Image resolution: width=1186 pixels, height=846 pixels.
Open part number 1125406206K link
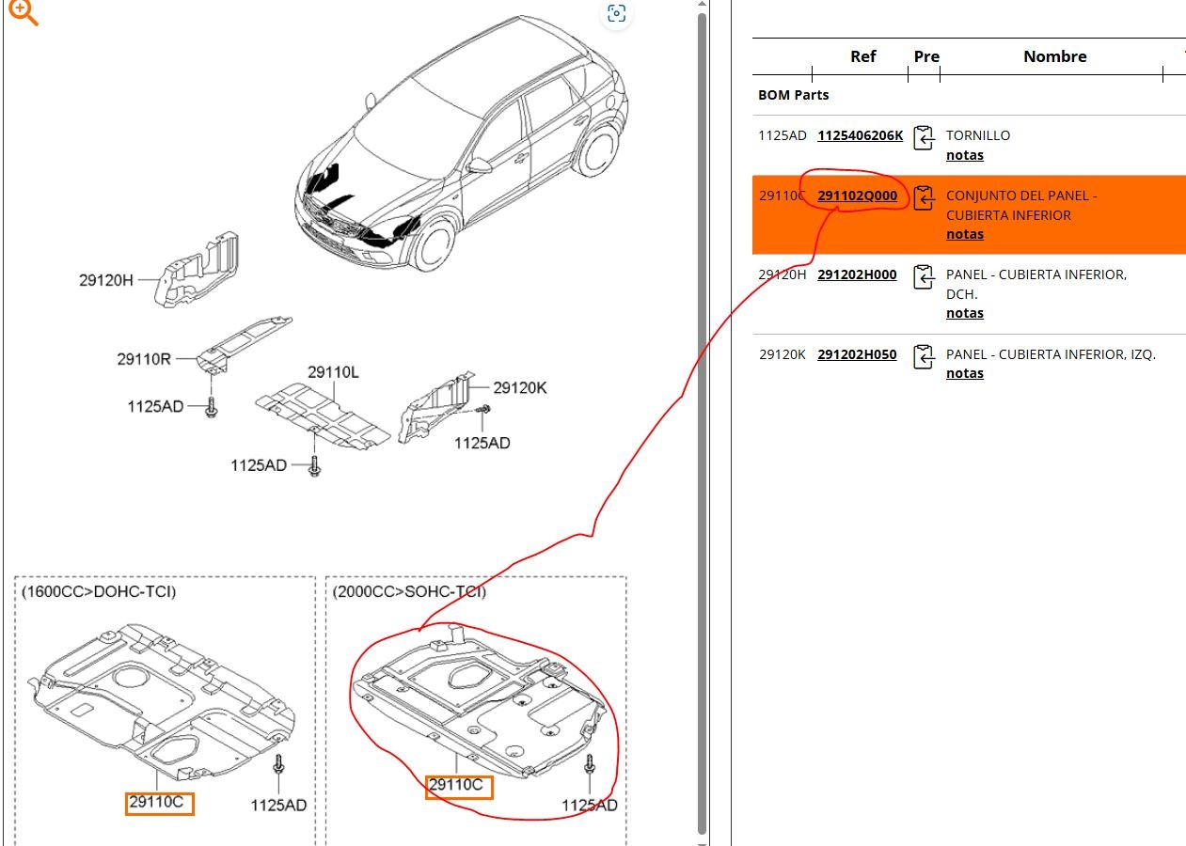[860, 135]
